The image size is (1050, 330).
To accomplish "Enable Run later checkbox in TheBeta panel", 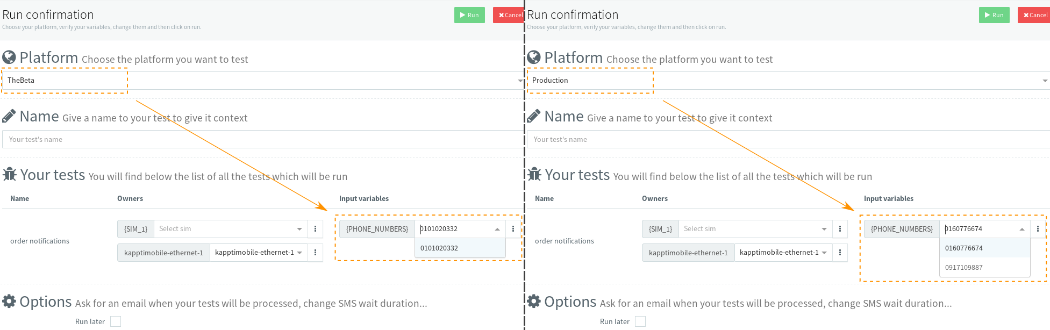I will click(x=116, y=321).
